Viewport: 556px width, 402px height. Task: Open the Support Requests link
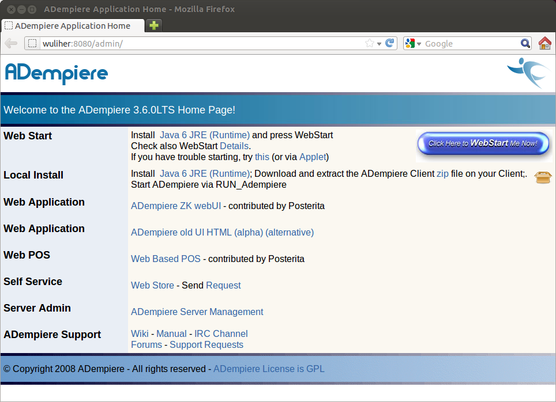click(x=206, y=344)
